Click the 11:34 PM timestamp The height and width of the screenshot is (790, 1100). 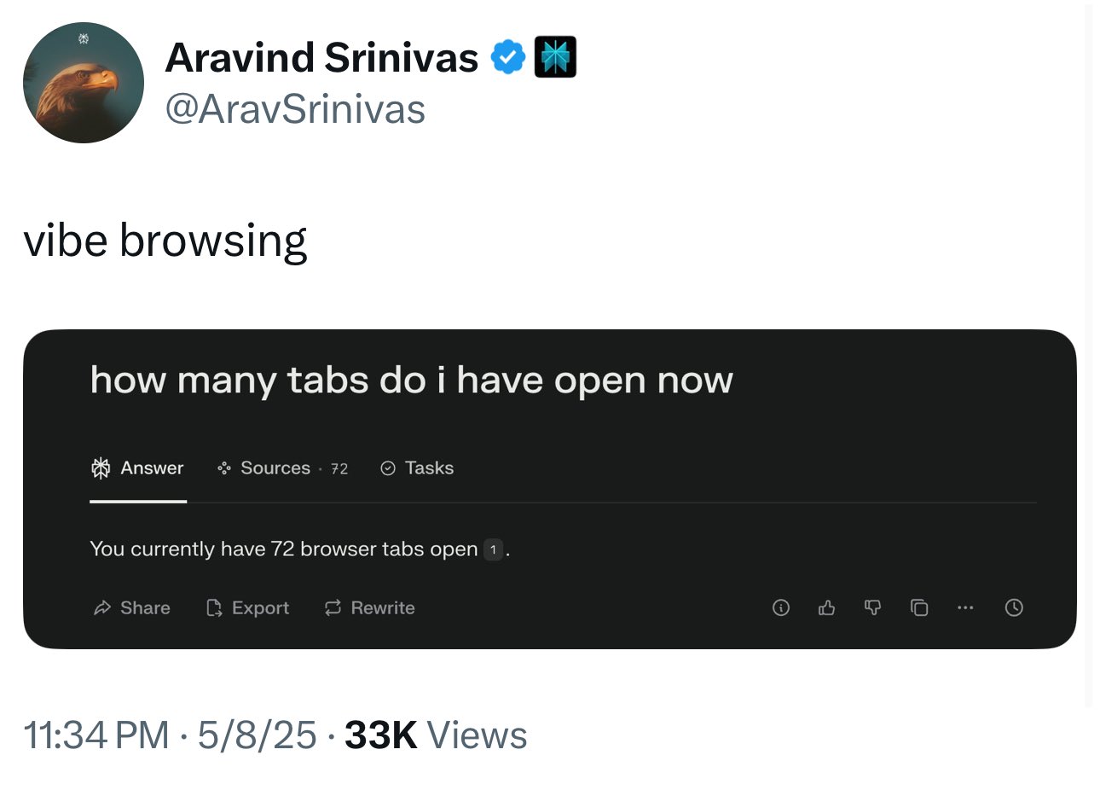96,735
